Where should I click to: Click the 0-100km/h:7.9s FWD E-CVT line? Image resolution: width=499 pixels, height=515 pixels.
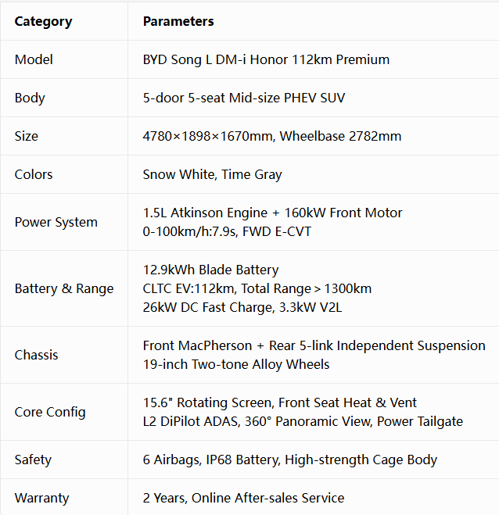(x=227, y=231)
